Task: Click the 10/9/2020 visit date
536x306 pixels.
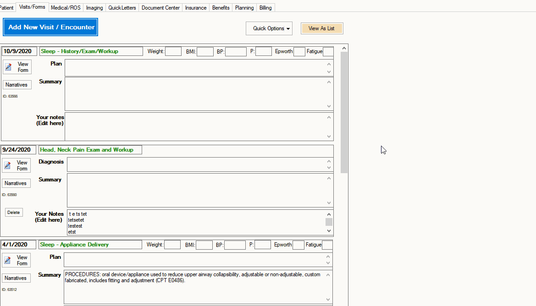Action: [x=19, y=52]
